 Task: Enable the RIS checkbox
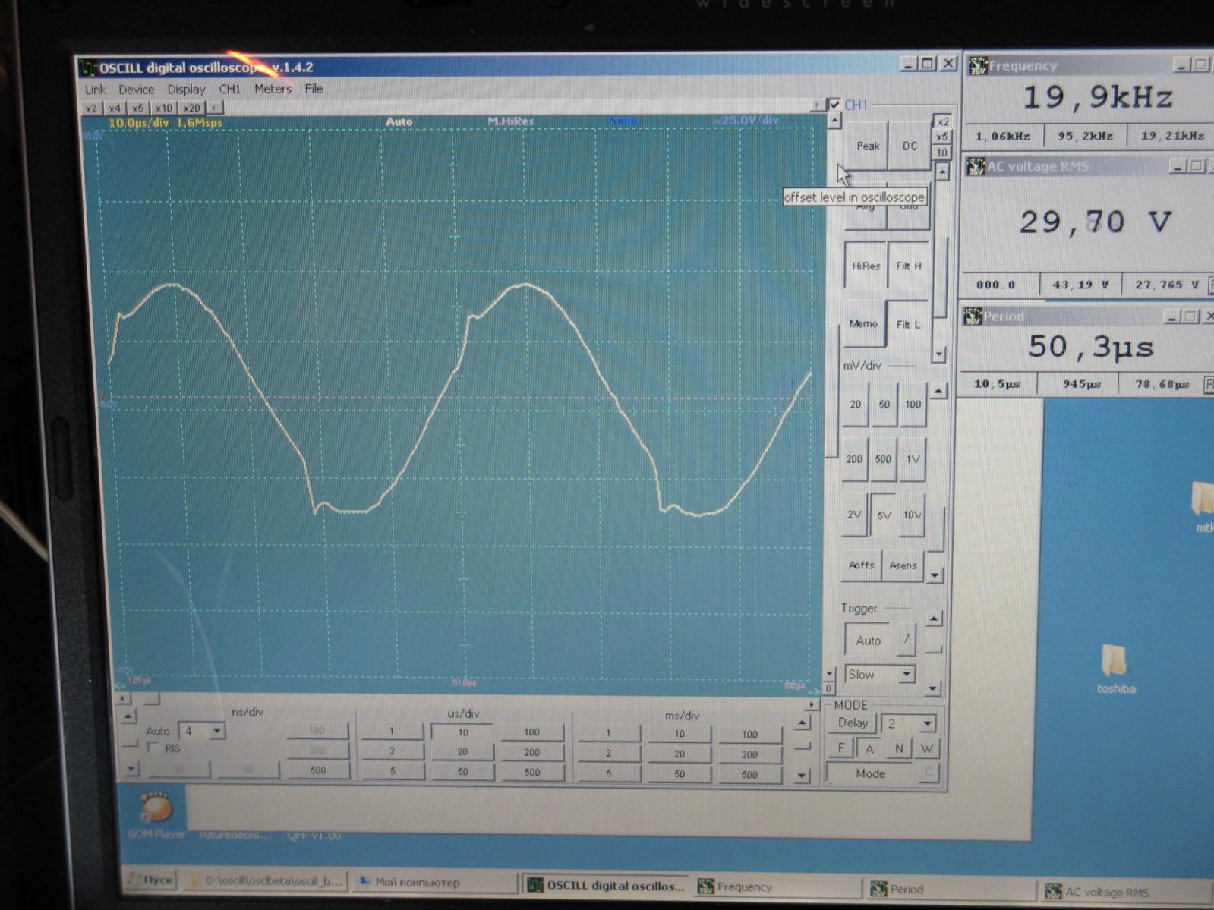(x=154, y=748)
